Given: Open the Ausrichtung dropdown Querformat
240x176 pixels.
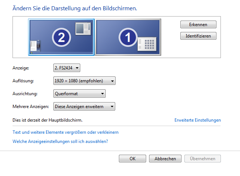Looking at the screenshot, I should click(x=80, y=93).
